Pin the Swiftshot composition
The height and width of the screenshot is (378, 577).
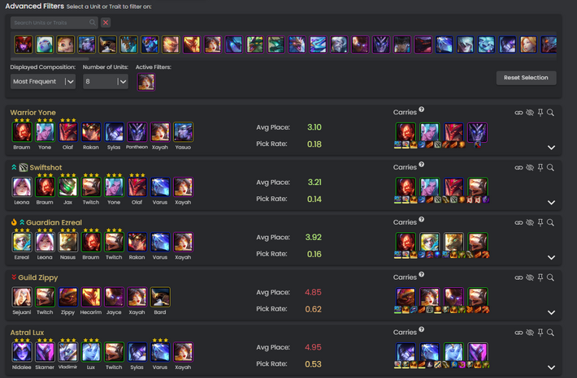tap(540, 168)
